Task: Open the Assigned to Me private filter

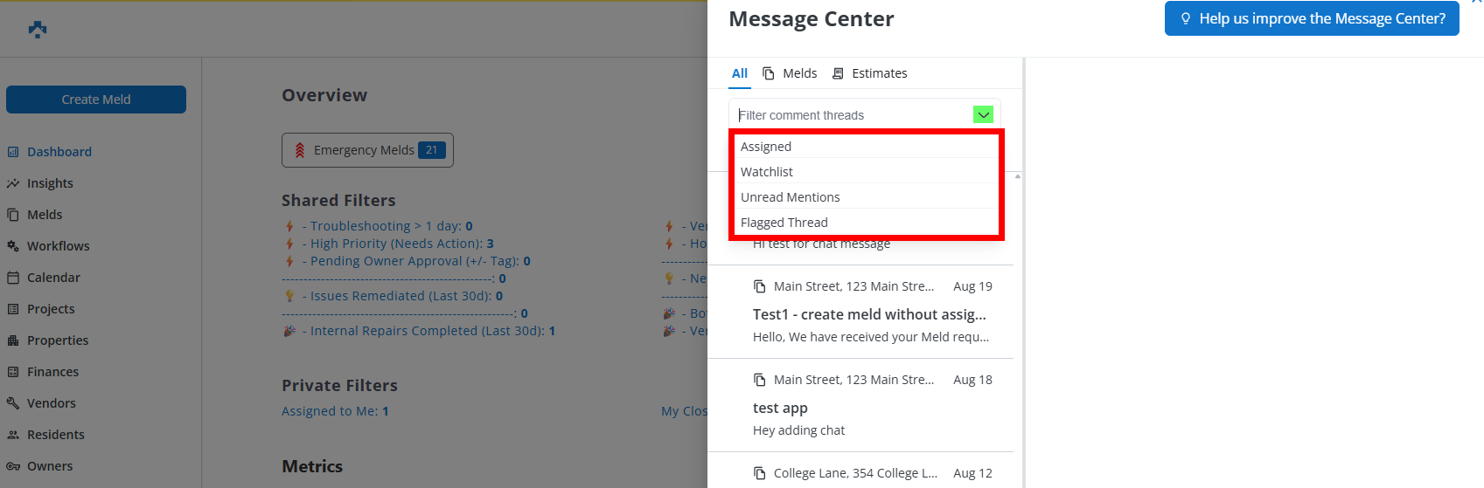Action: pos(334,411)
